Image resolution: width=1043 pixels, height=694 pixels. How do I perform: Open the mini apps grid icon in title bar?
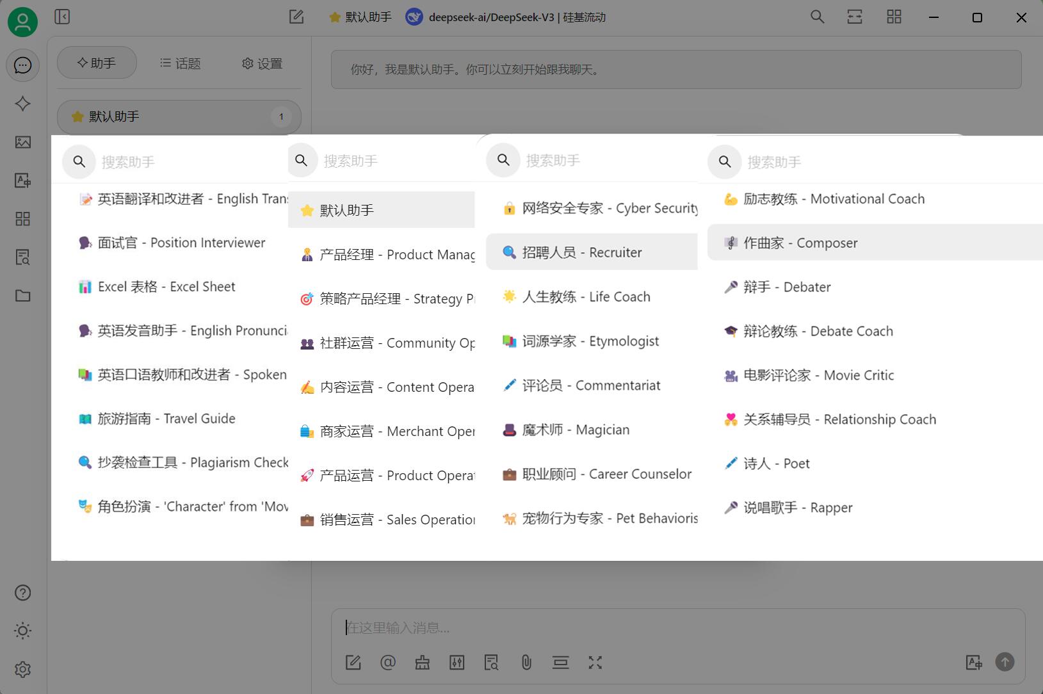pyautogui.click(x=894, y=17)
